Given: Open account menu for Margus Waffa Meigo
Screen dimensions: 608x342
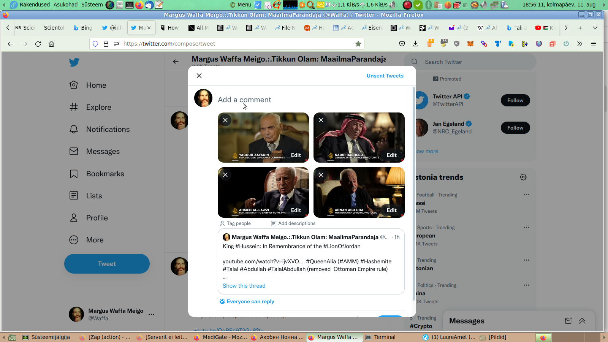Looking at the screenshot, I should (112, 314).
